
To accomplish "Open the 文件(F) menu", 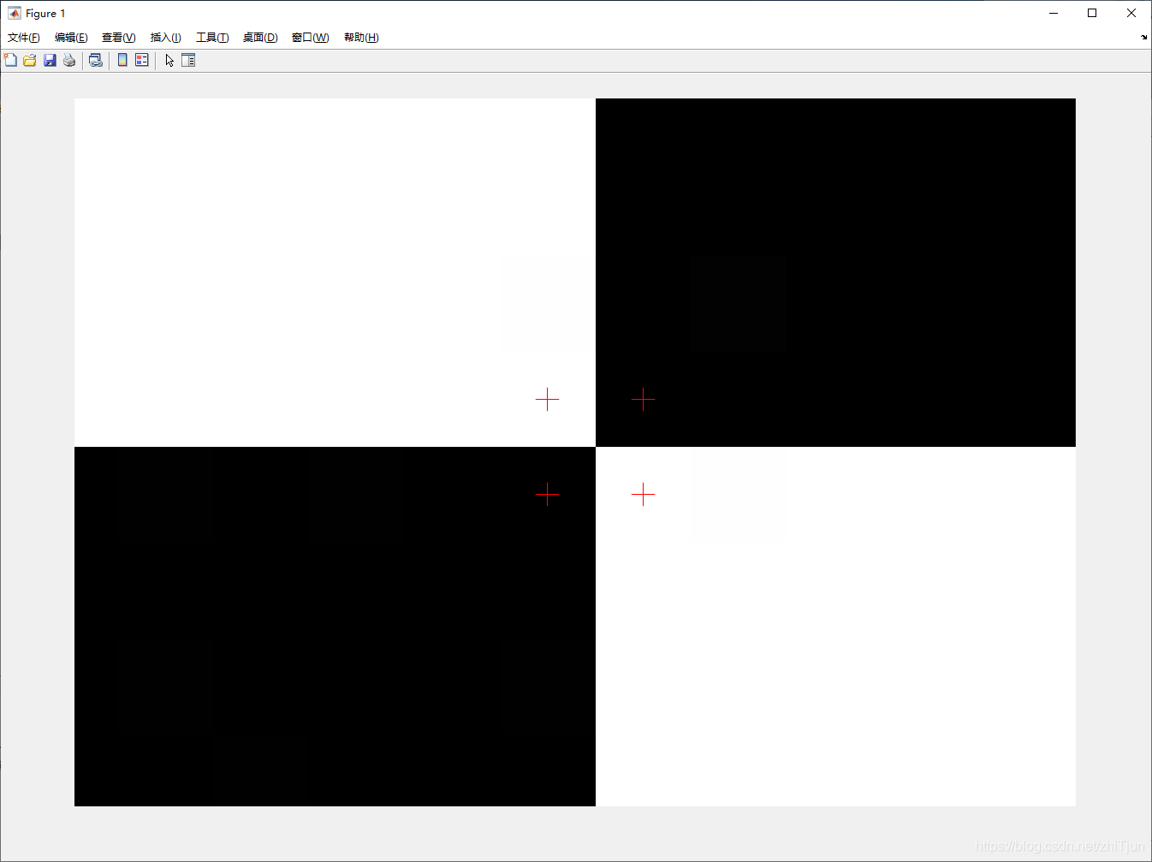I will tap(24, 38).
